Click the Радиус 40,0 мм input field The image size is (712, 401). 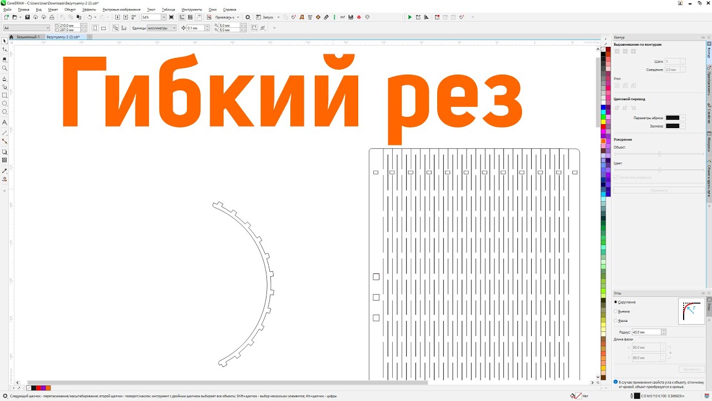pos(646,332)
